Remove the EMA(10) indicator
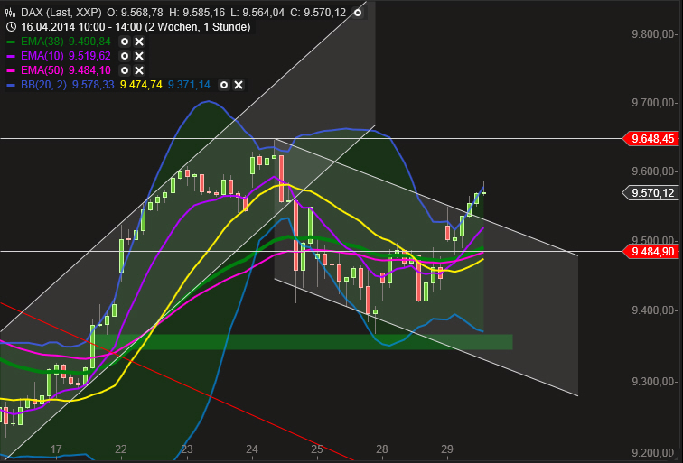Screen dimensions: 683x463 pos(139,56)
